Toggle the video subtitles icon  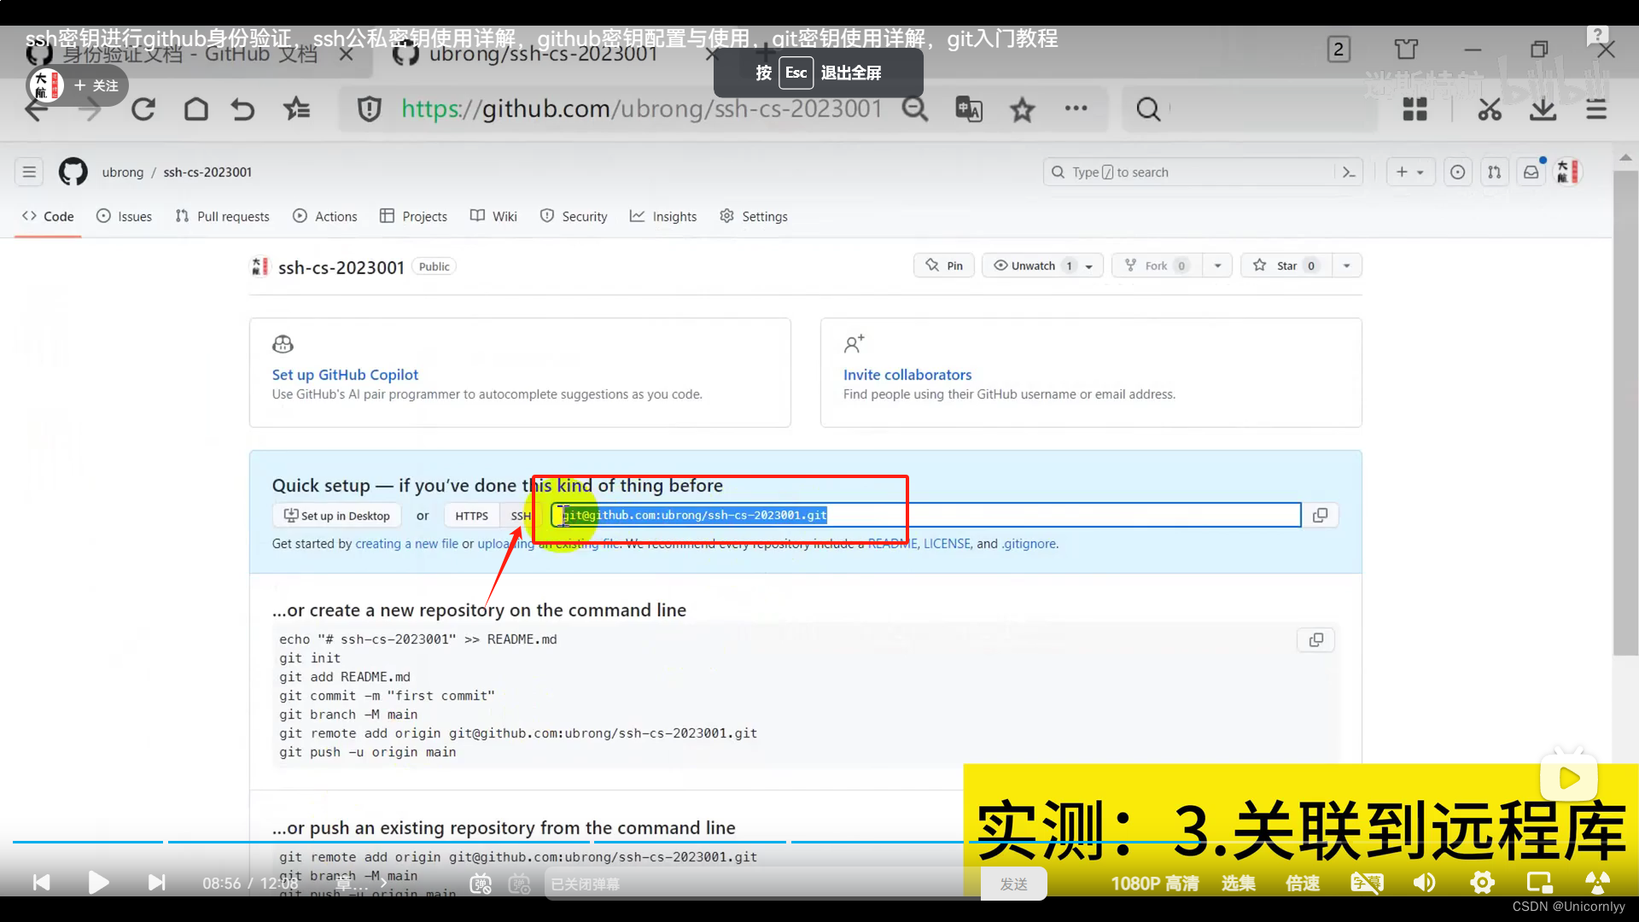click(1367, 883)
